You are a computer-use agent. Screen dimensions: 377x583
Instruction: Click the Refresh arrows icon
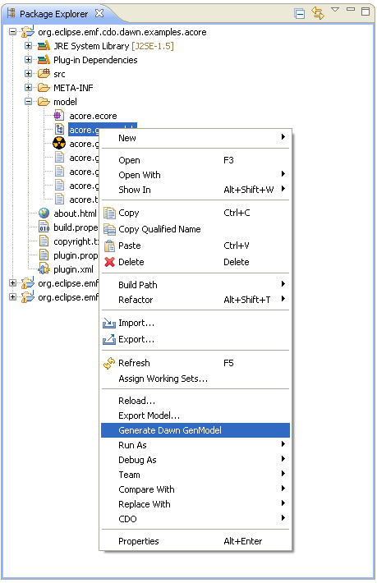pos(109,363)
